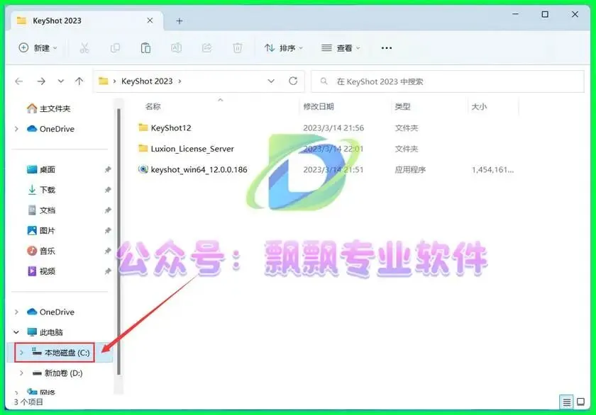Open Music (音乐) in sidebar

point(41,251)
